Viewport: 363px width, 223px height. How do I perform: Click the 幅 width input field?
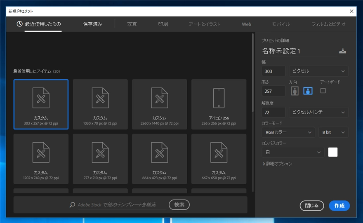pos(273,71)
